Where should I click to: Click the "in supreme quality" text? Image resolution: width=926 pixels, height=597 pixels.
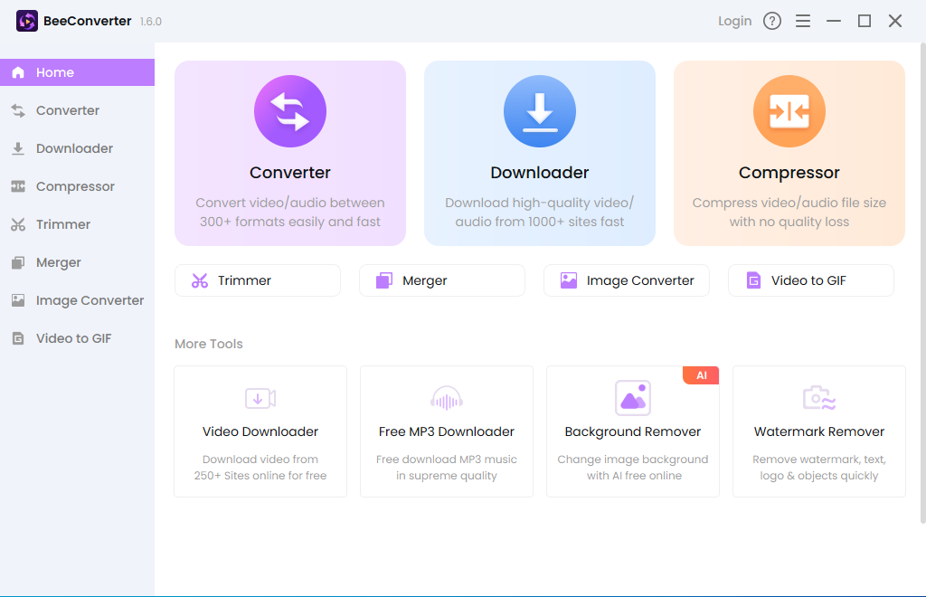point(447,476)
